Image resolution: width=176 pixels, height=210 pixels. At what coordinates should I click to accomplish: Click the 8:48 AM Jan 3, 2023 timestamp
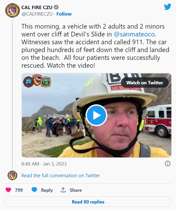[x=44, y=164]
